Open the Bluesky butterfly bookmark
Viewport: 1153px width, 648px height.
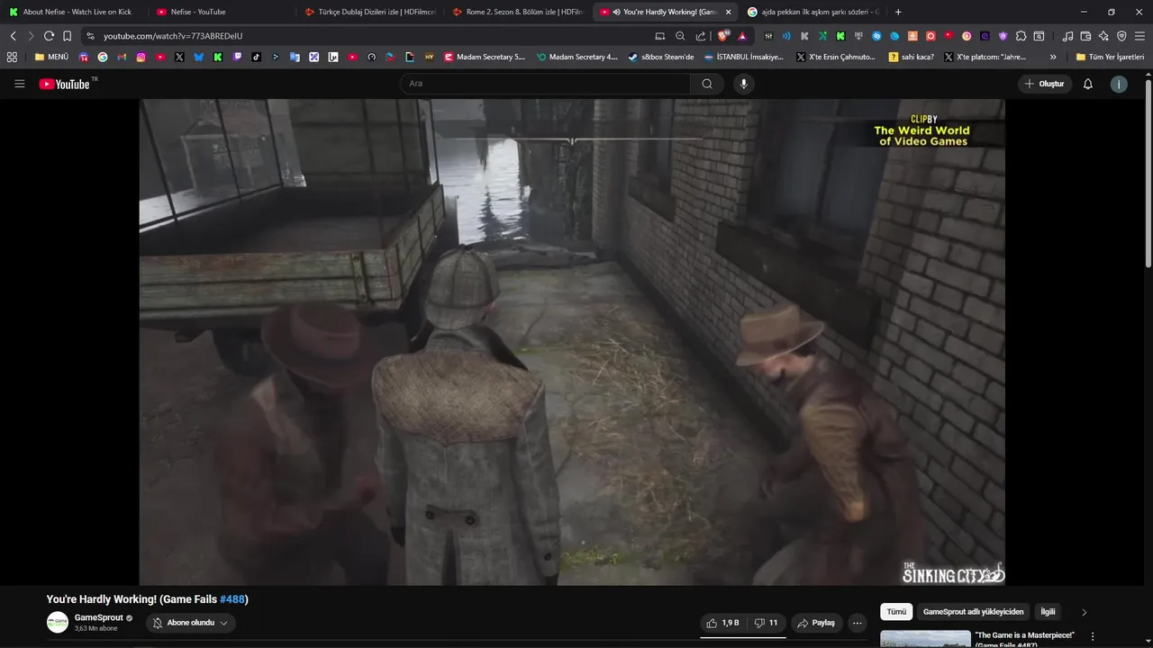click(198, 57)
